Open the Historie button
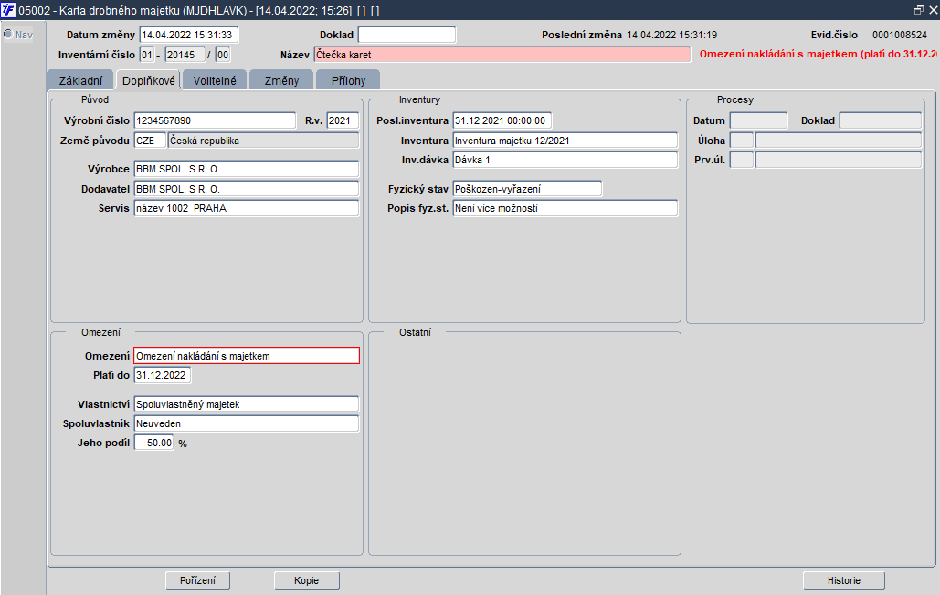The width and height of the screenshot is (940, 595). pyautogui.click(x=843, y=580)
